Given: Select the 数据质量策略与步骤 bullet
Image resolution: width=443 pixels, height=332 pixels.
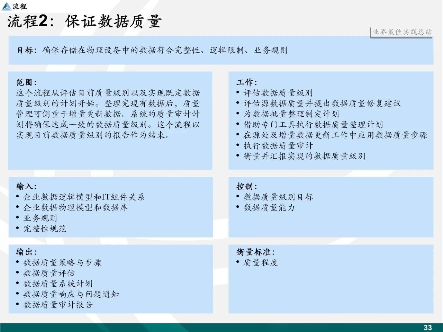Looking at the screenshot, I should tap(62, 262).
